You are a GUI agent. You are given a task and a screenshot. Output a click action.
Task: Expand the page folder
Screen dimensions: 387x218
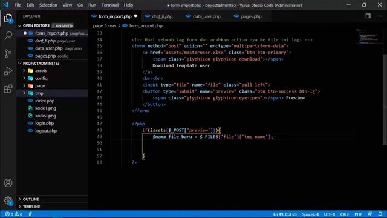(x=24, y=86)
